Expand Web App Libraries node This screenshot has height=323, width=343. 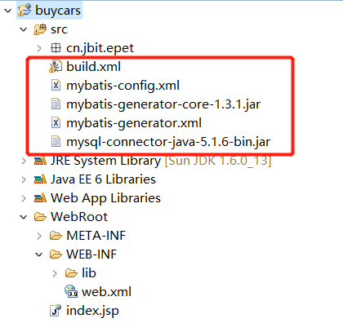[x=24, y=198]
